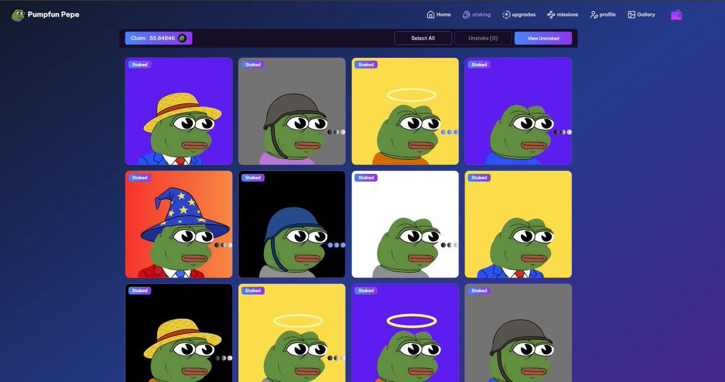This screenshot has width=725, height=382.
Task: Select hatless Pepe on purple background, top row
Action: [518, 111]
